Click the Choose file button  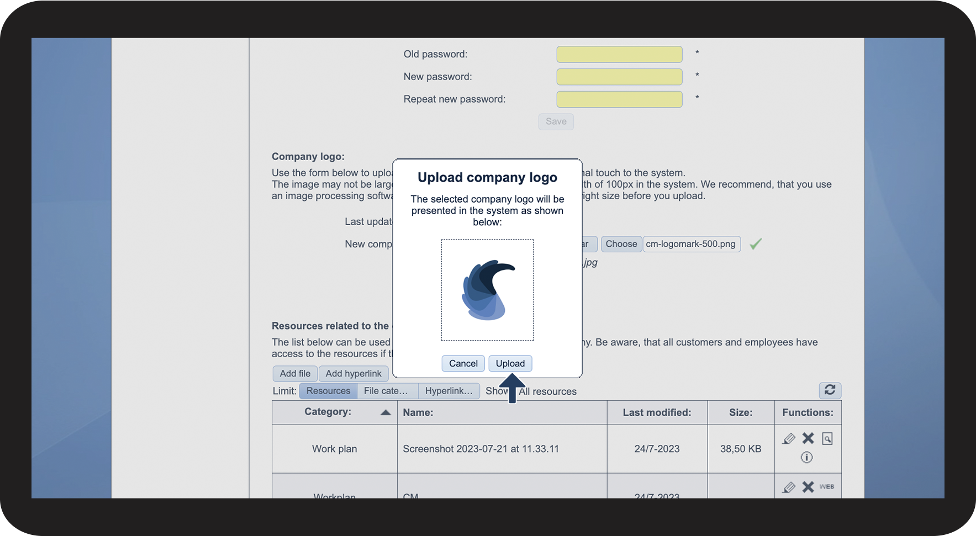[x=621, y=244]
